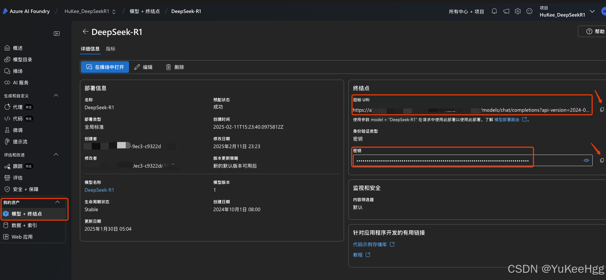The height and width of the screenshot is (280, 606).
Task: Collapse the left sidebar panel icon
Action: (57, 34)
